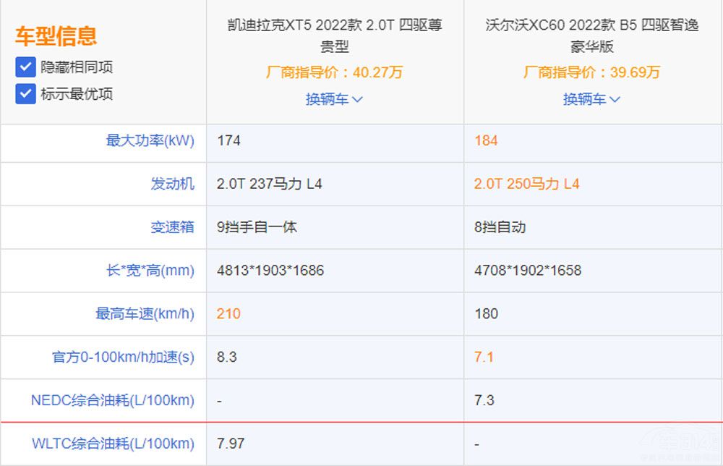The height and width of the screenshot is (466, 723).
Task: Expand the 换辆车 dropdown under the Cadillac XT5
Action: (333, 99)
